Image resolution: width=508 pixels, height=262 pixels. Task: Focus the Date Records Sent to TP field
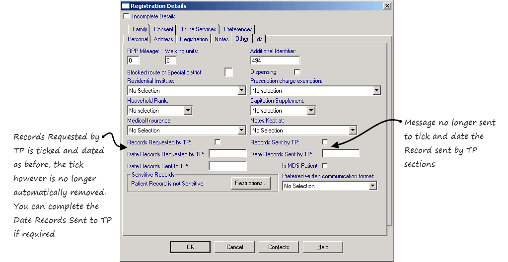[x=227, y=166]
